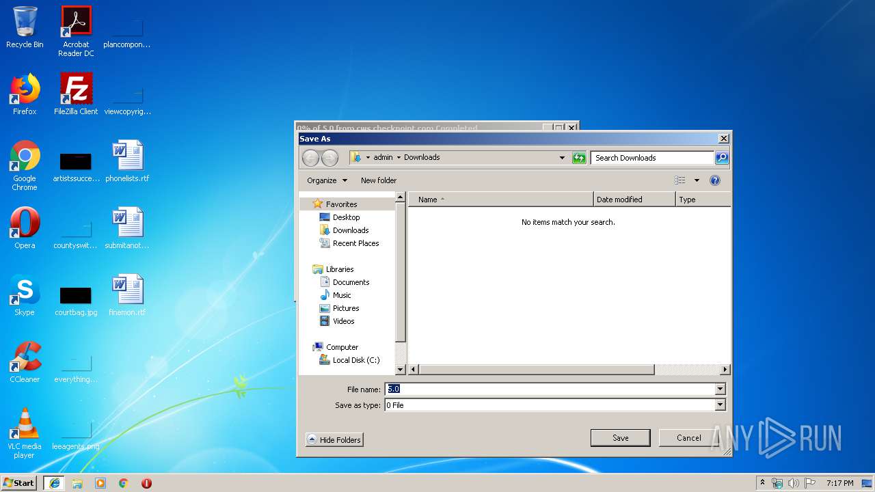This screenshot has width=875, height=492.
Task: Click the Chrome icon in taskbar
Action: pos(123,483)
